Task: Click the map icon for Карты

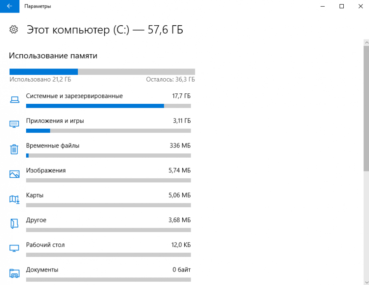Action: tap(14, 199)
